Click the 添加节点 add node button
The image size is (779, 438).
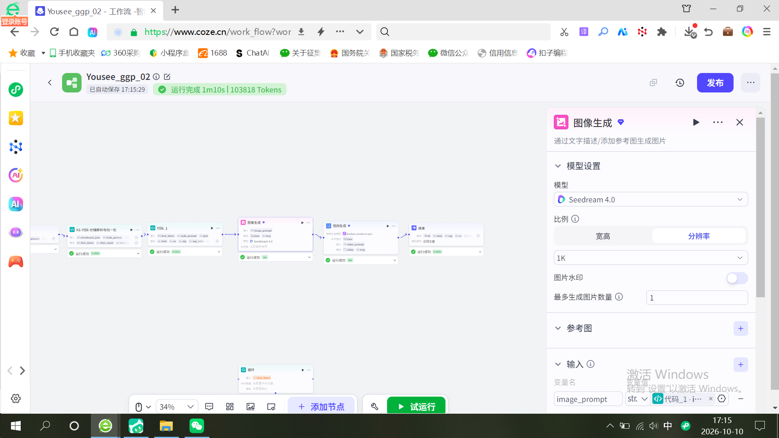(x=321, y=406)
